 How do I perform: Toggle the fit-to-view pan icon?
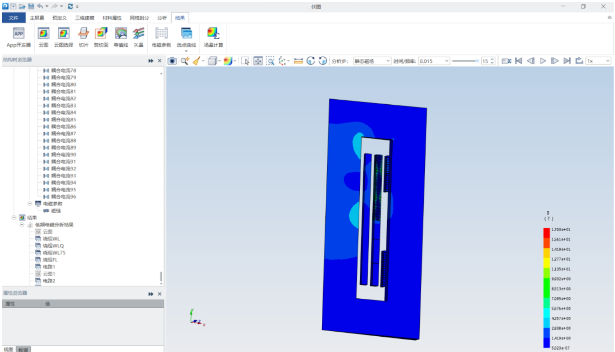pyautogui.click(x=258, y=61)
